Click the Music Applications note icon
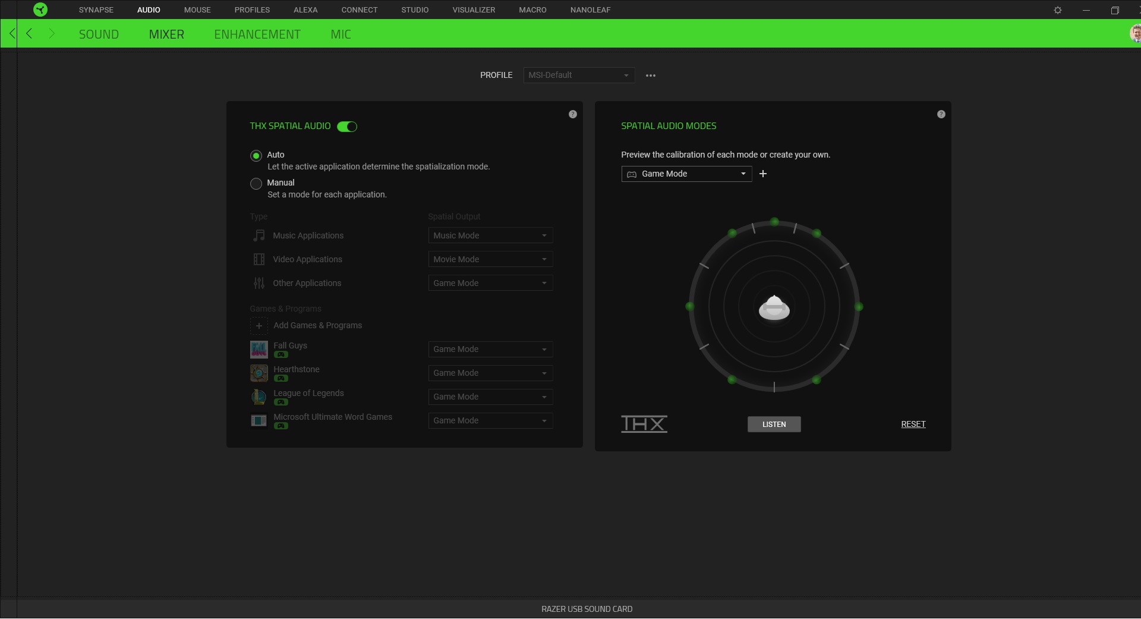1141x619 pixels. click(x=259, y=235)
